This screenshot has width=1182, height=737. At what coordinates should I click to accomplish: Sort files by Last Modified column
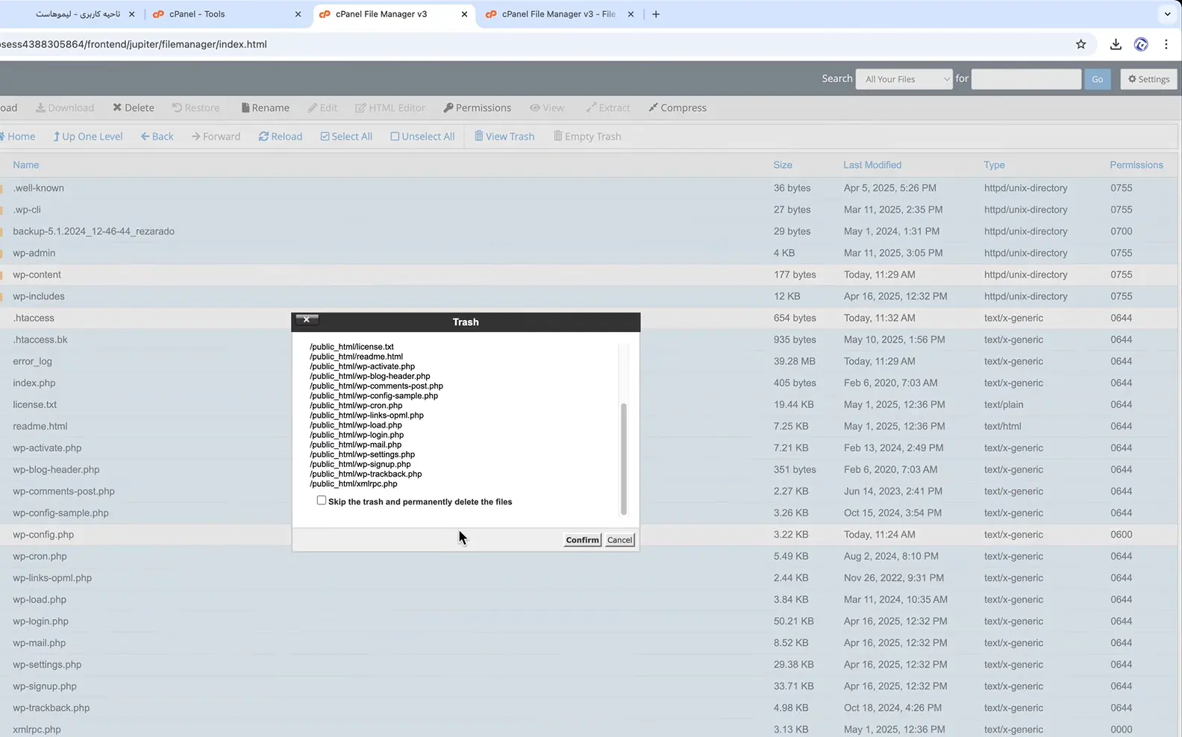click(x=872, y=165)
